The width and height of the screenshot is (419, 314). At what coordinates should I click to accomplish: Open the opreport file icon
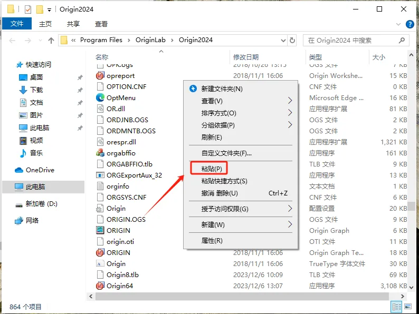click(100, 76)
